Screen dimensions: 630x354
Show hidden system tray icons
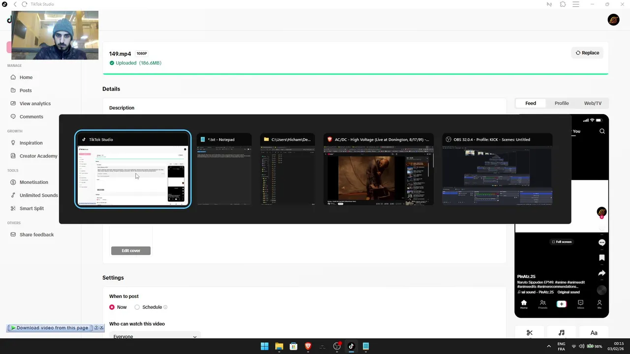point(549,346)
